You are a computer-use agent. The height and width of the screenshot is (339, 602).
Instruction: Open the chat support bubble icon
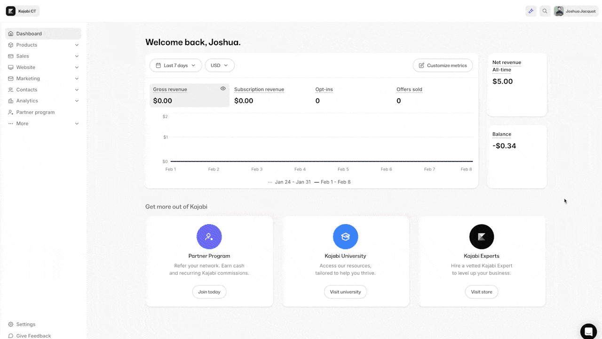click(588, 331)
